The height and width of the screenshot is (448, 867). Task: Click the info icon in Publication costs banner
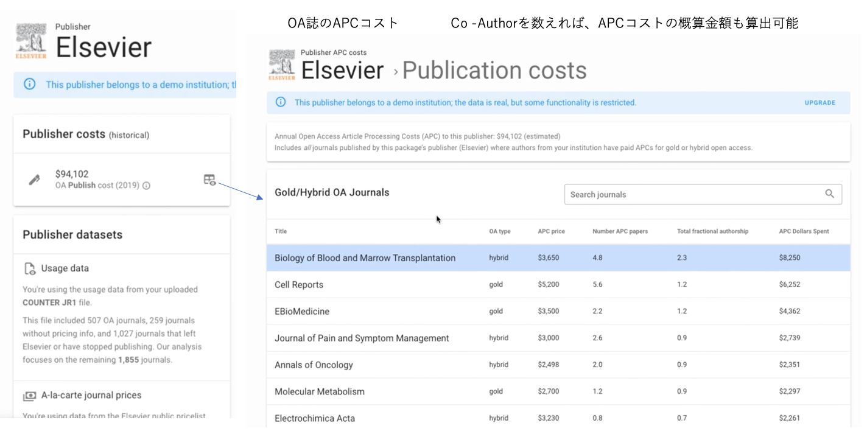(x=281, y=102)
